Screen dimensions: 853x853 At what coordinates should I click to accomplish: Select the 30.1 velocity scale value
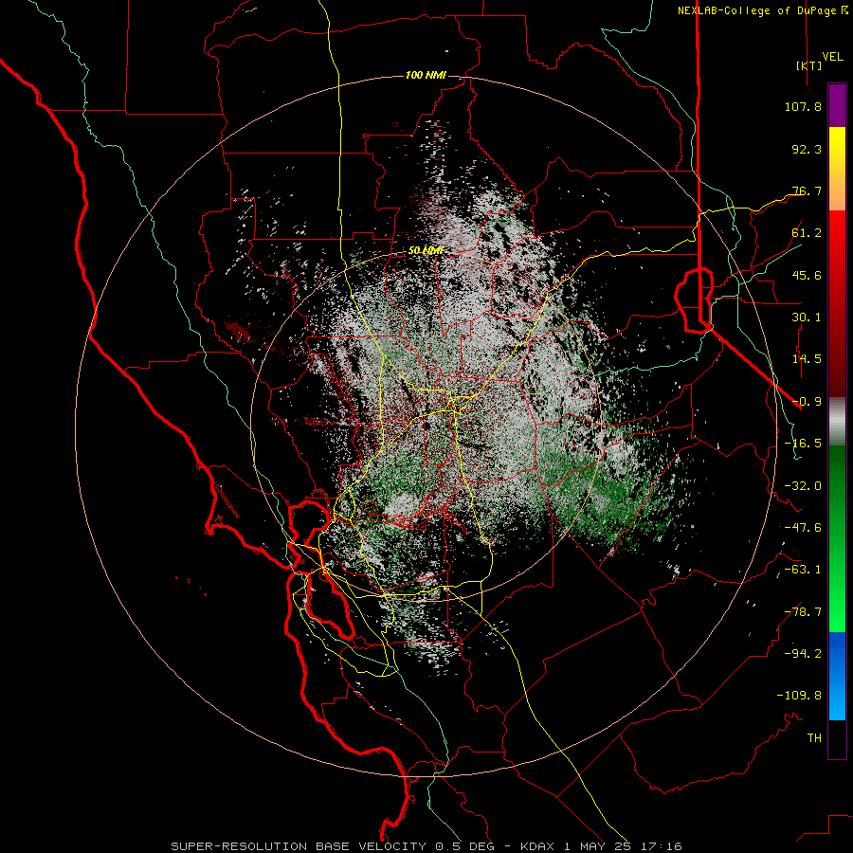pyautogui.click(x=807, y=318)
